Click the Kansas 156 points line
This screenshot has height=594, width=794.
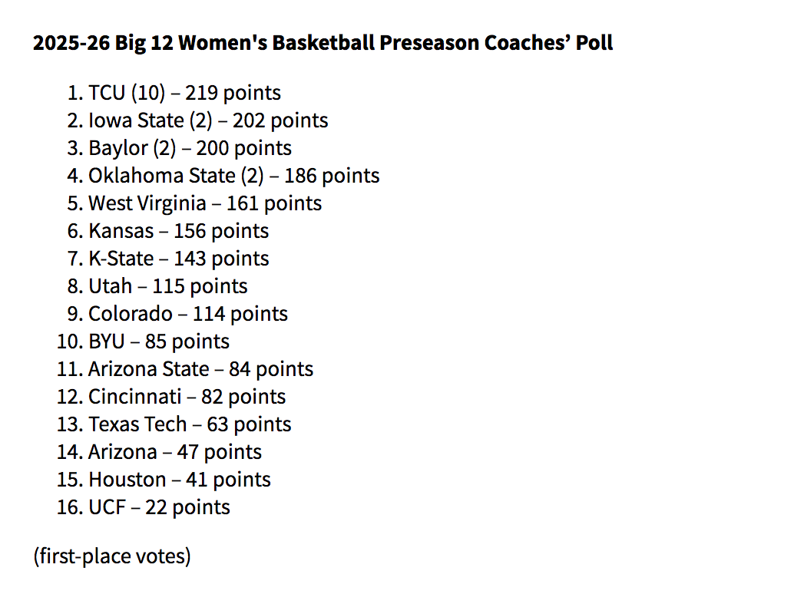[x=178, y=231]
